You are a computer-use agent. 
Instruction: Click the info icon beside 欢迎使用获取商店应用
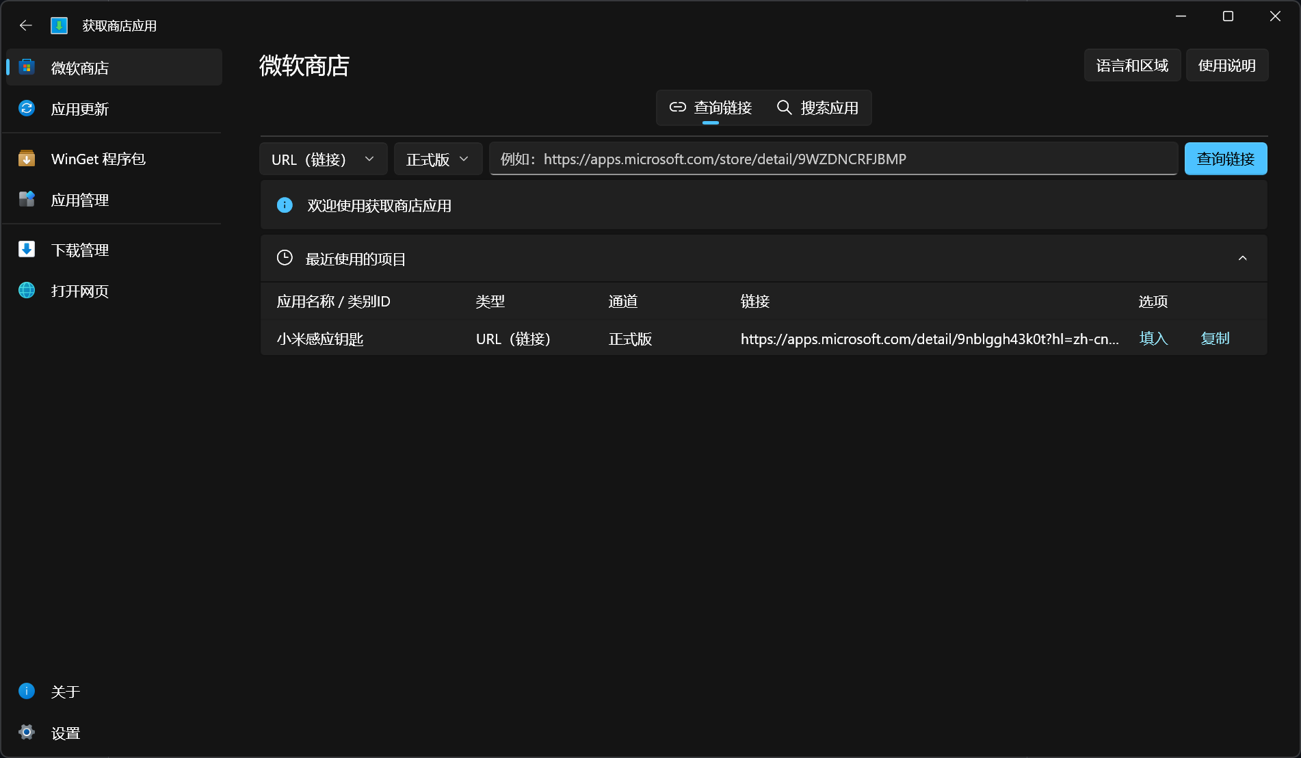coord(285,205)
